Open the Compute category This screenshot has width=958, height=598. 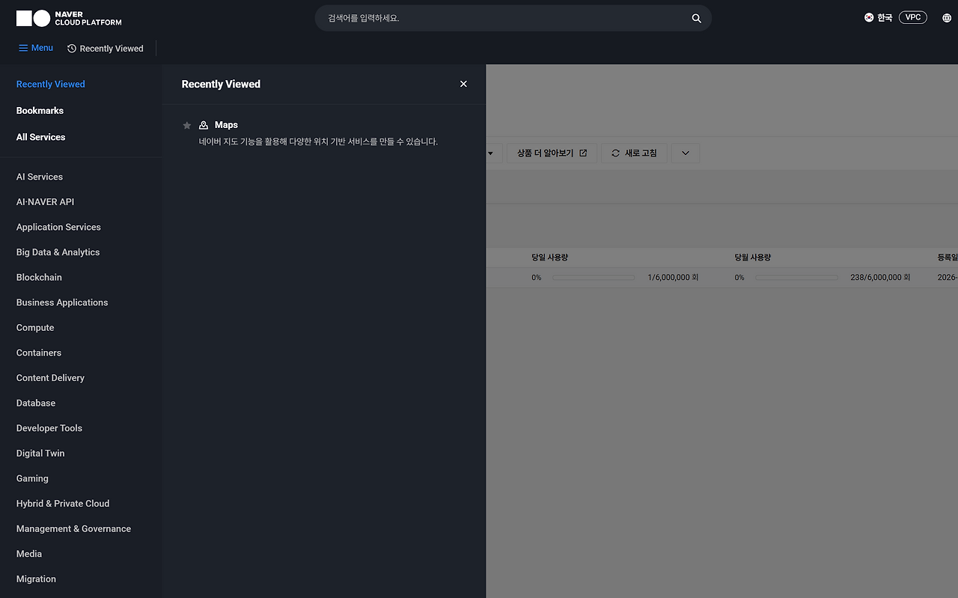point(35,328)
